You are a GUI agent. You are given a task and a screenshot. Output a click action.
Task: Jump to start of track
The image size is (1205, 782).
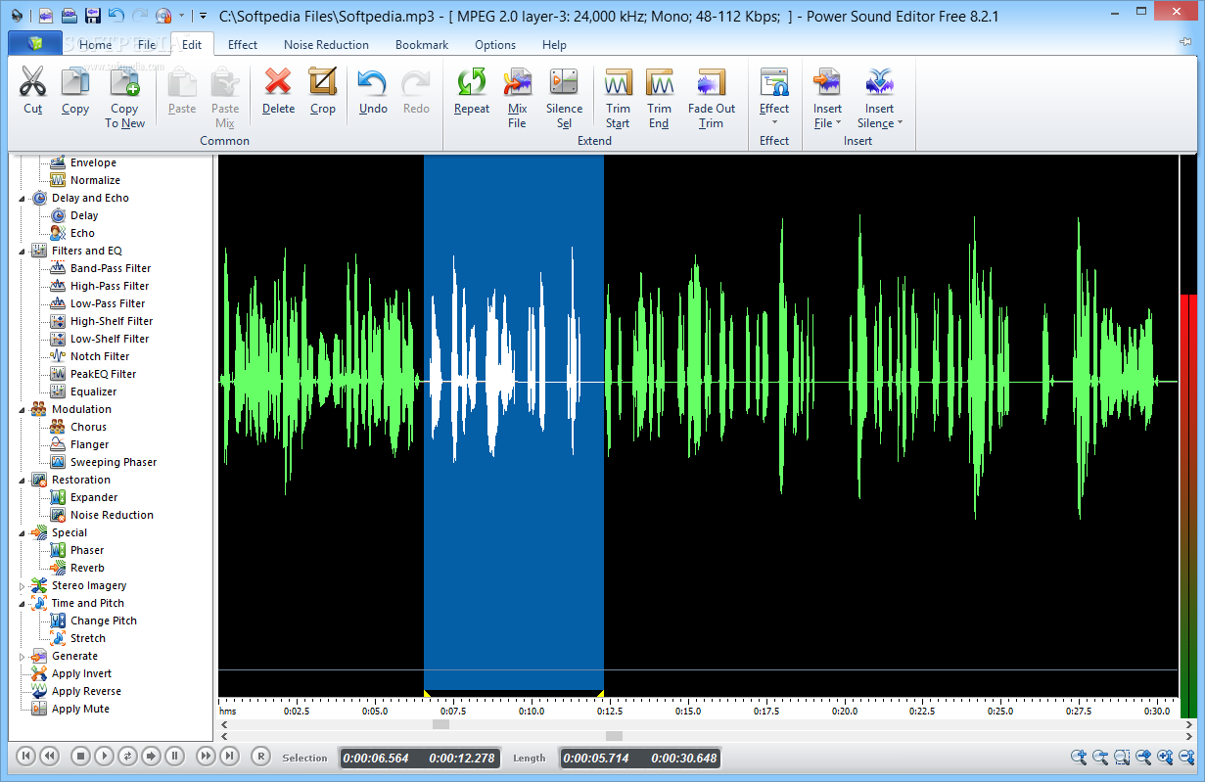coord(26,756)
